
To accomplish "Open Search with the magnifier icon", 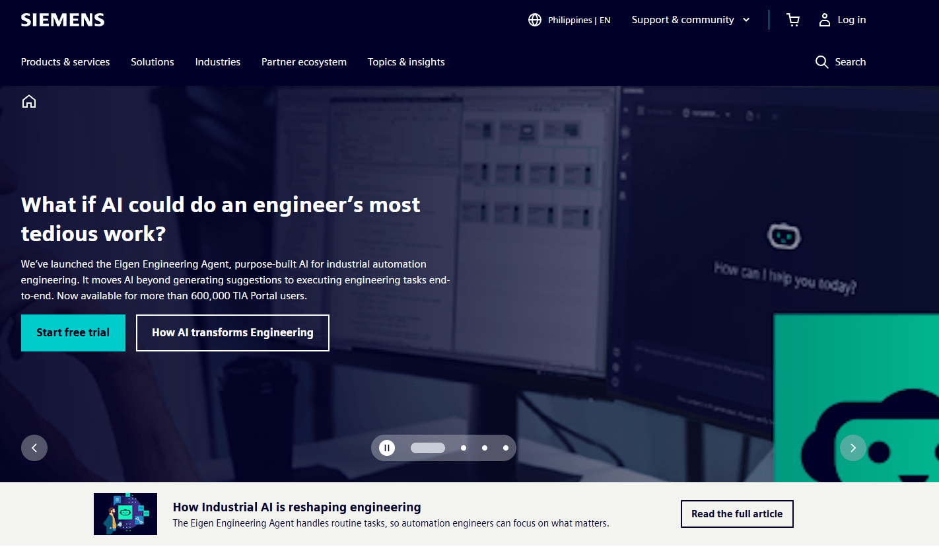I will point(841,62).
